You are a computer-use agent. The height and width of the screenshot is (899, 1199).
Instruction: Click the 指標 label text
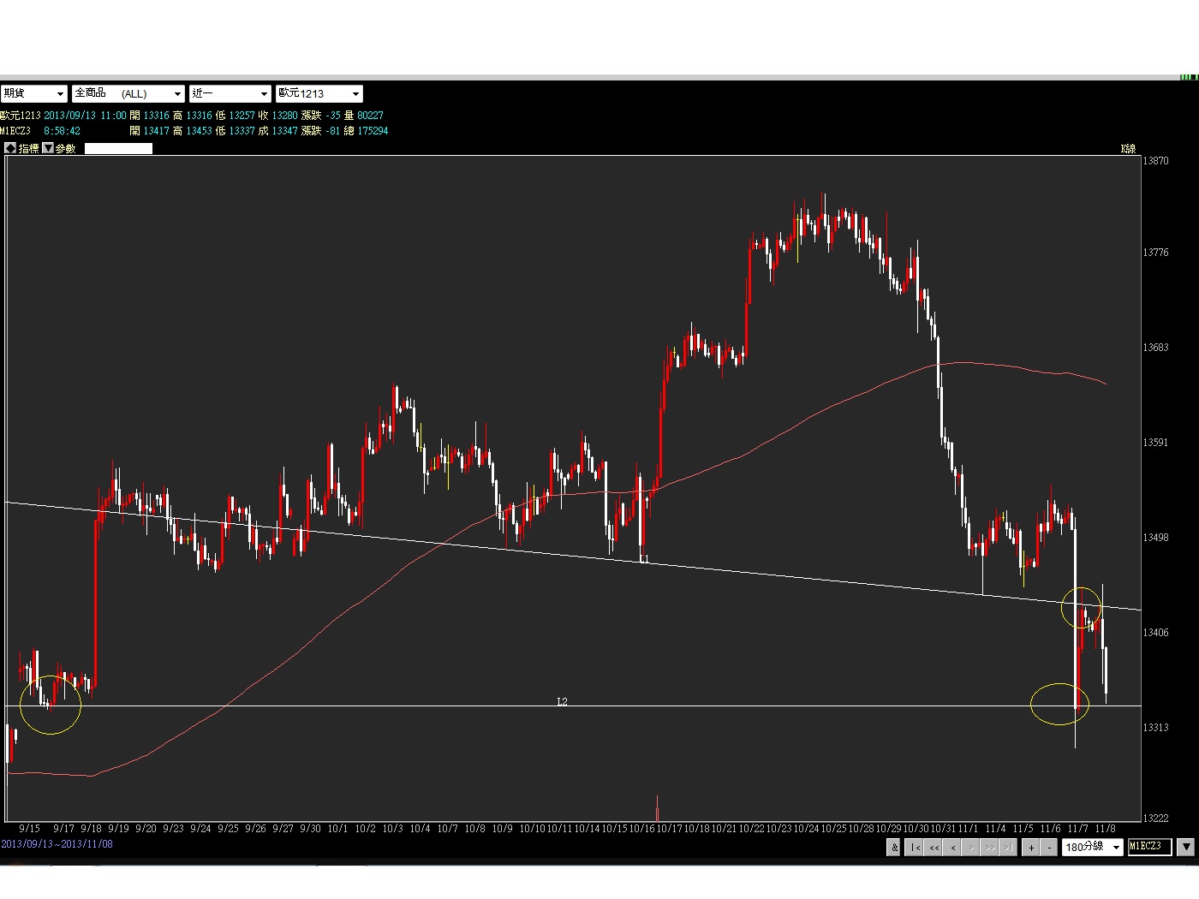click(x=28, y=148)
